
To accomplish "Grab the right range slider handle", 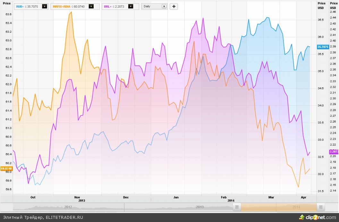I will click(x=322, y=207).
